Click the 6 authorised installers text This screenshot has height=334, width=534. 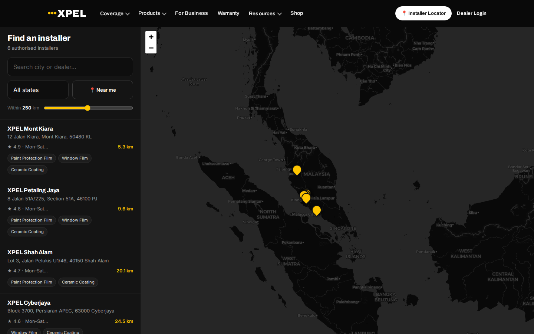33,48
